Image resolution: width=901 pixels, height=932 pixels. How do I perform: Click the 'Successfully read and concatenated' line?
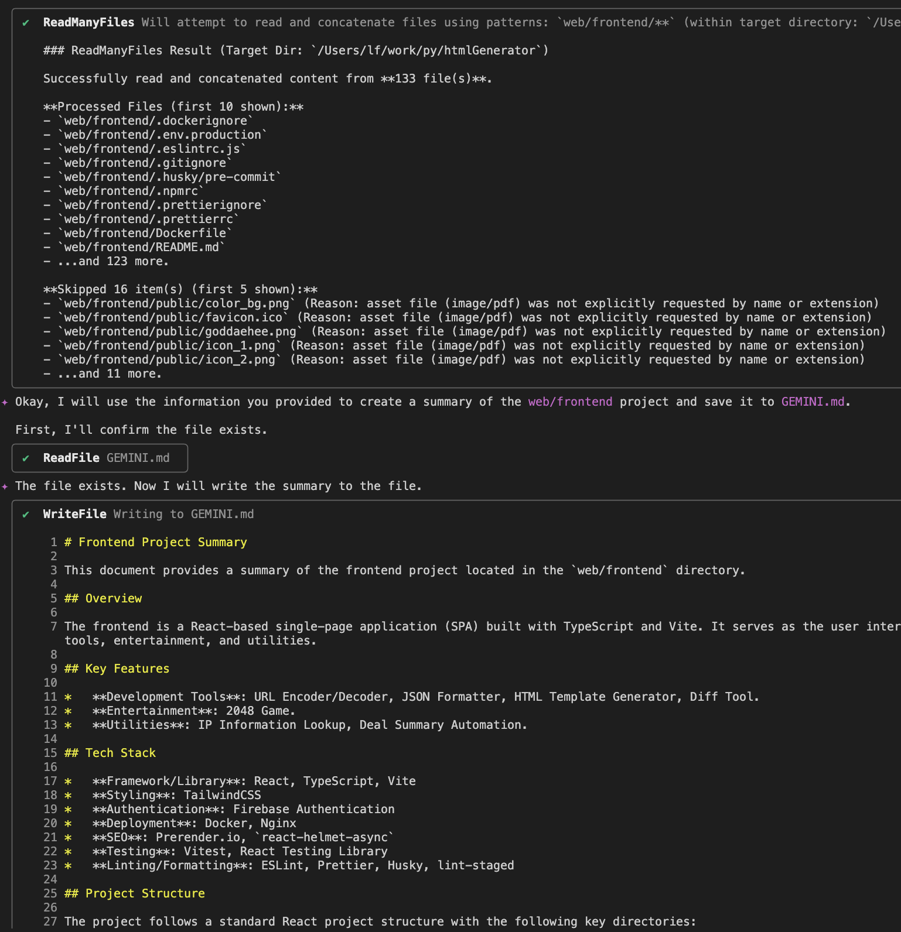point(268,78)
